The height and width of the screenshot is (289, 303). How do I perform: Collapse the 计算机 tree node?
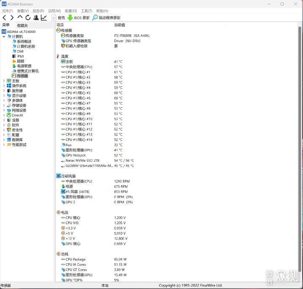[x=4, y=36]
